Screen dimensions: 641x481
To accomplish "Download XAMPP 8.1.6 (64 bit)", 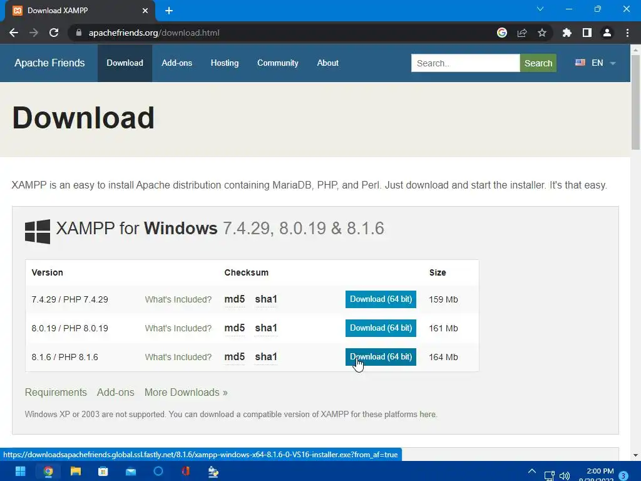I will 381,356.
